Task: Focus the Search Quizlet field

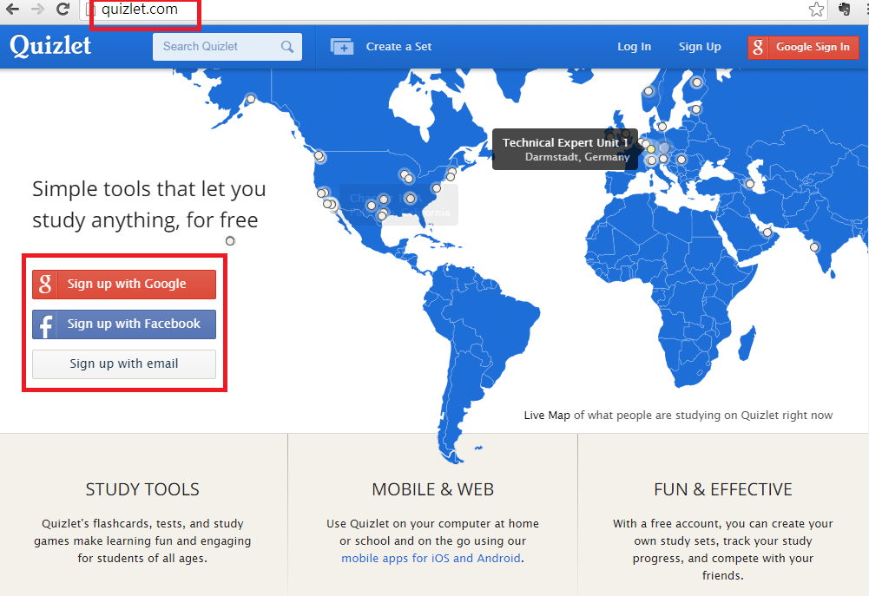Action: pyautogui.click(x=227, y=47)
